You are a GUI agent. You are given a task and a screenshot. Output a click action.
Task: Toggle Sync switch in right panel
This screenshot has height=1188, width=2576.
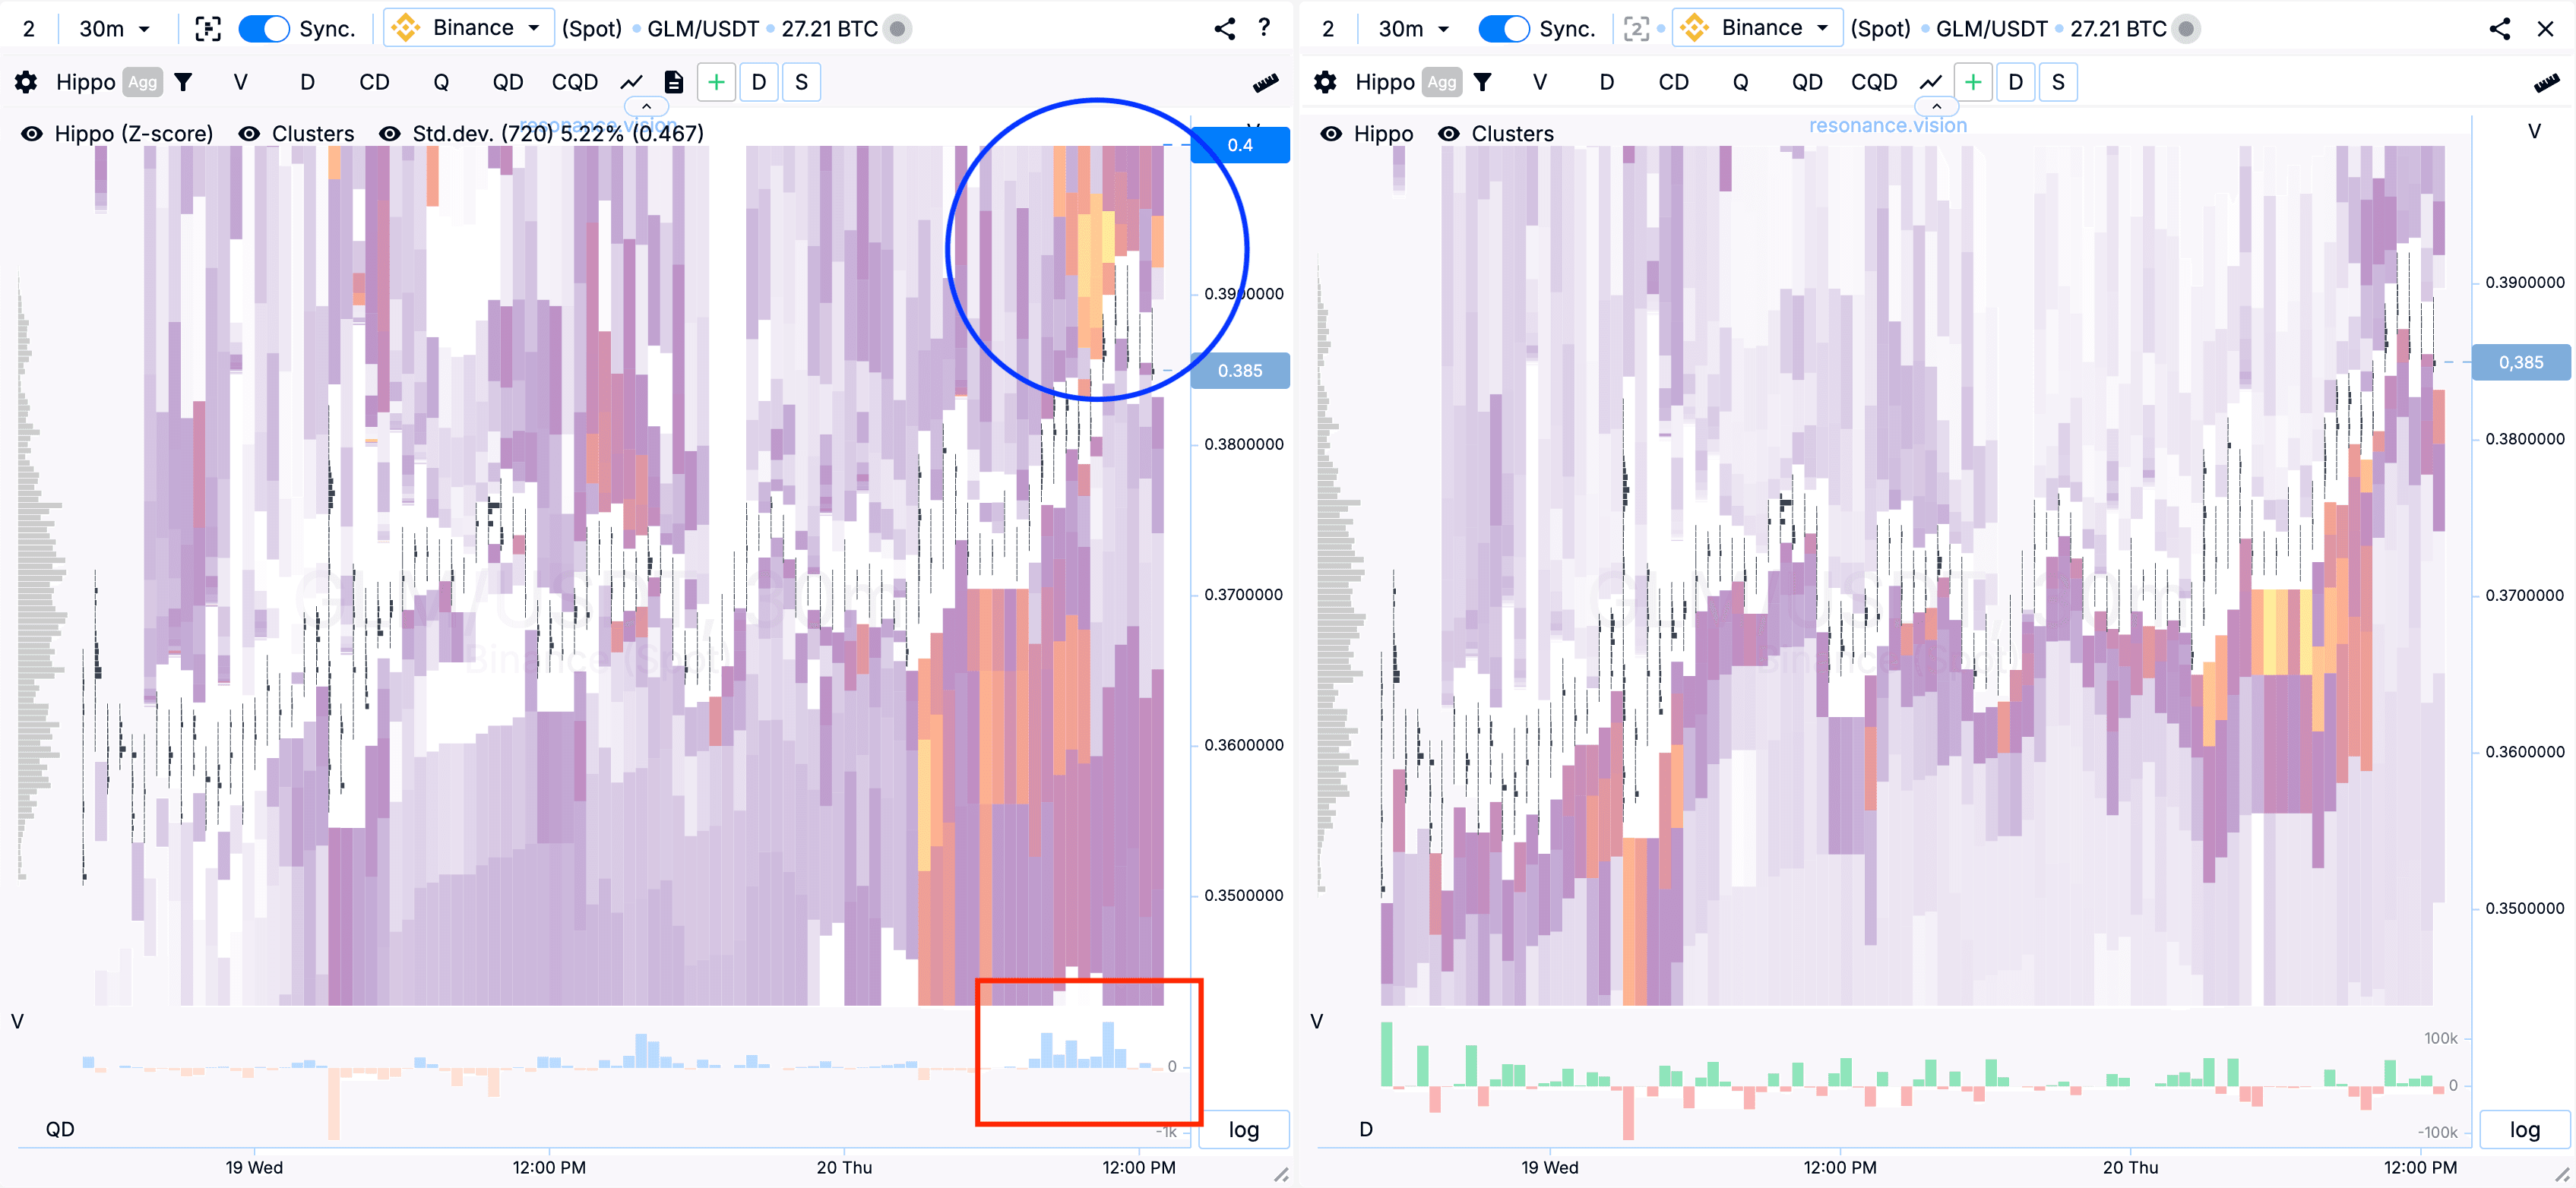[1504, 28]
